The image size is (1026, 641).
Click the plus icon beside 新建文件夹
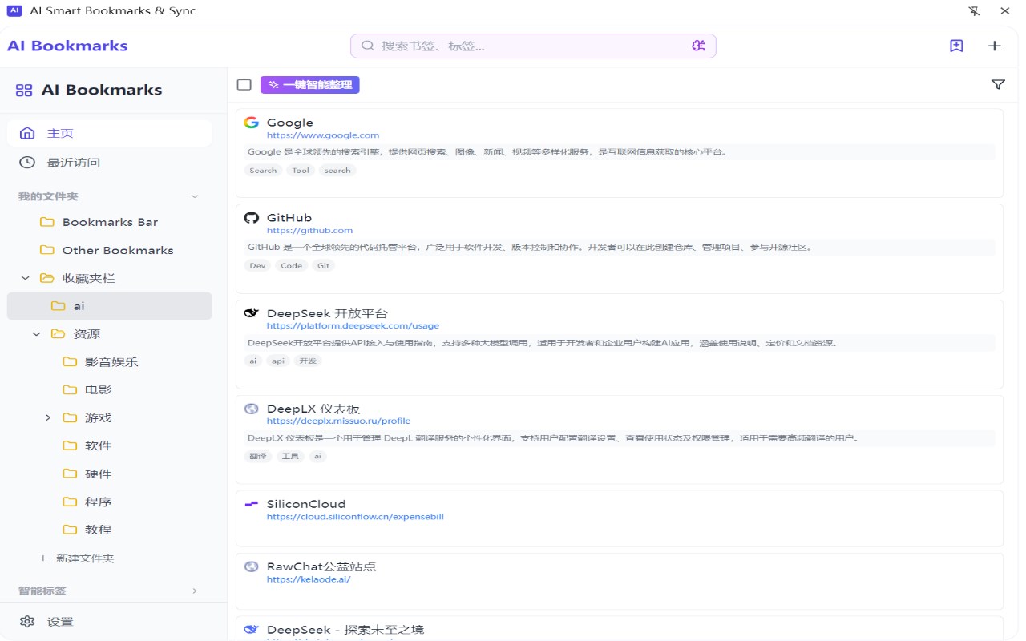(x=43, y=558)
